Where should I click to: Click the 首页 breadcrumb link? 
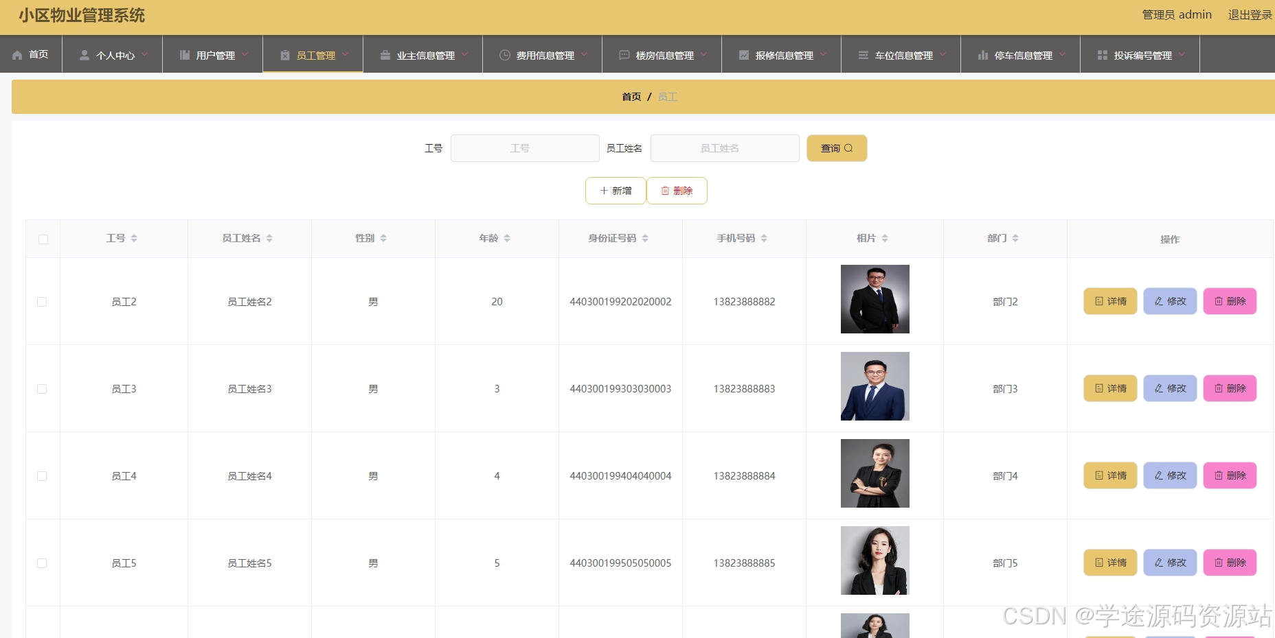[631, 97]
